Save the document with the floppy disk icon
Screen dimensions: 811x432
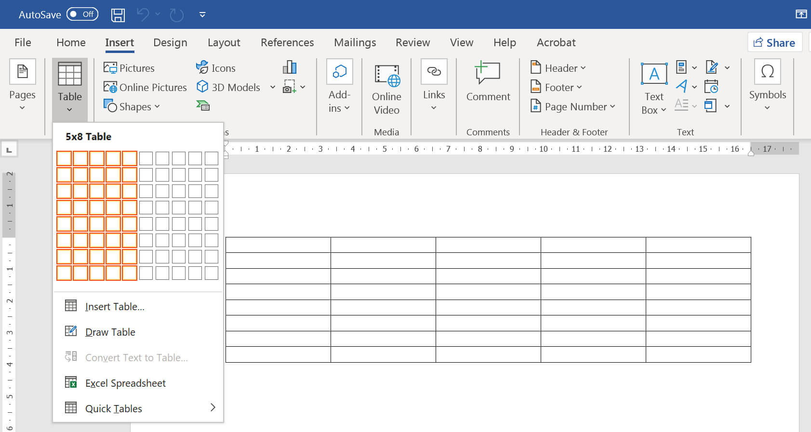(118, 15)
